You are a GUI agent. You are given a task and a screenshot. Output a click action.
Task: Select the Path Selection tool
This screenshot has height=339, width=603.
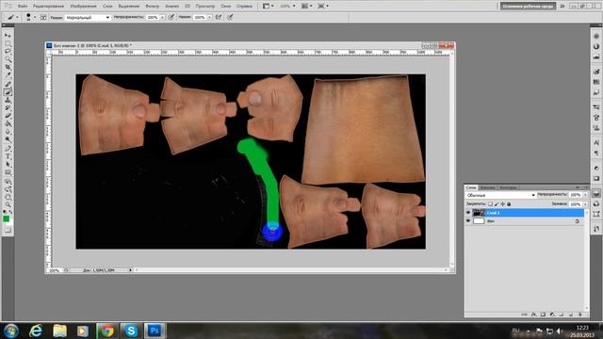coord(8,164)
